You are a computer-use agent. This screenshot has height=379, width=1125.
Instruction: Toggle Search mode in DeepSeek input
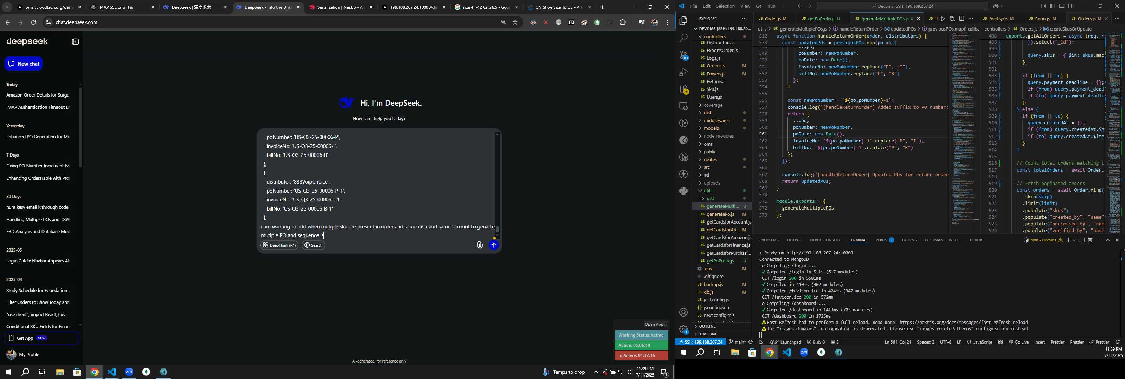313,245
